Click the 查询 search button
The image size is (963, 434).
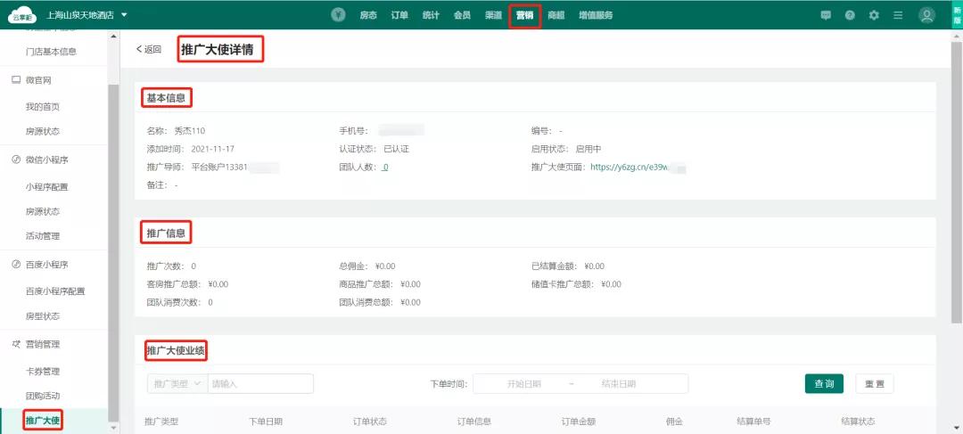pyautogui.click(x=824, y=384)
